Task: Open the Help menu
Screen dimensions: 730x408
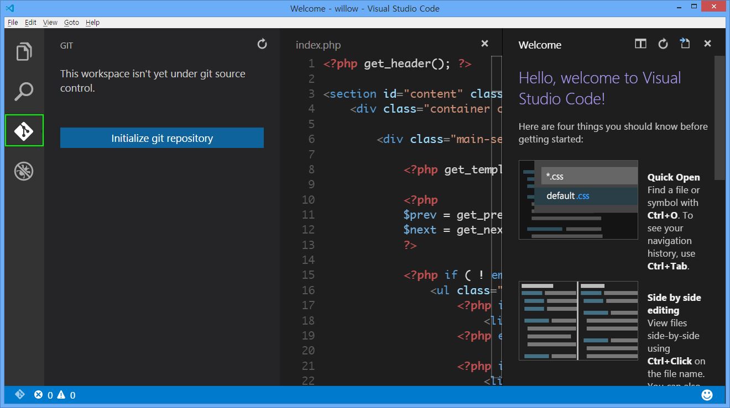Action: [x=93, y=23]
